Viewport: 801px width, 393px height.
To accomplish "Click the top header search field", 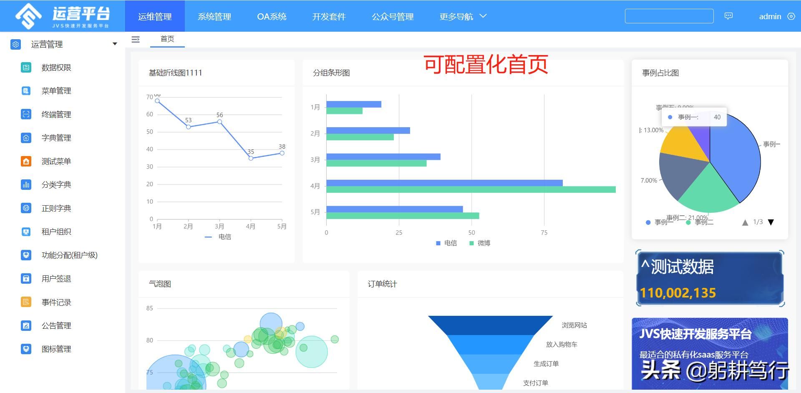I will point(669,16).
